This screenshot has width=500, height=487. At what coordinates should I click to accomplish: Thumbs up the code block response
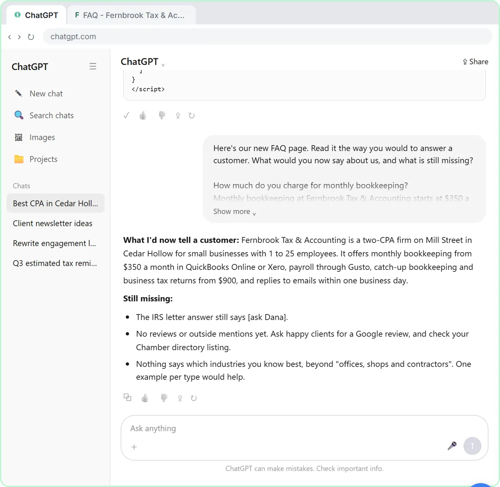[143, 115]
